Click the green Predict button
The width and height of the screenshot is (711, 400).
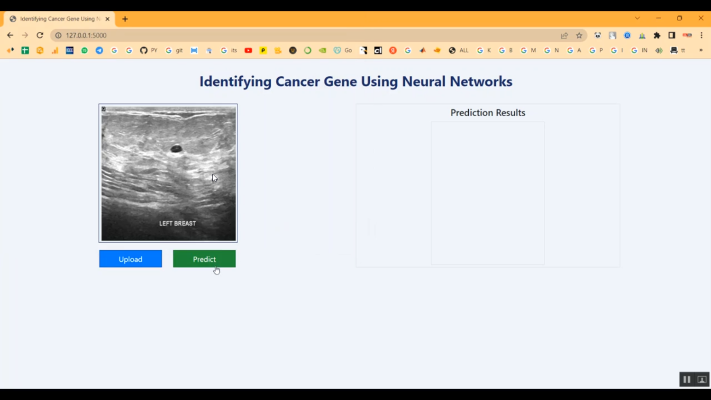(204, 259)
